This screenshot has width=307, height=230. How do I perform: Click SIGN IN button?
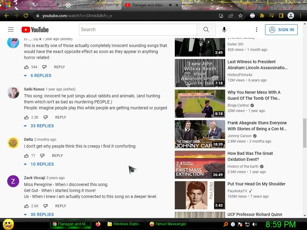[281, 30]
